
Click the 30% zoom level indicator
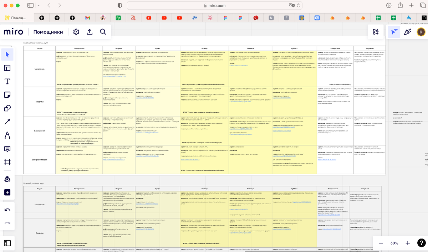[394, 243]
